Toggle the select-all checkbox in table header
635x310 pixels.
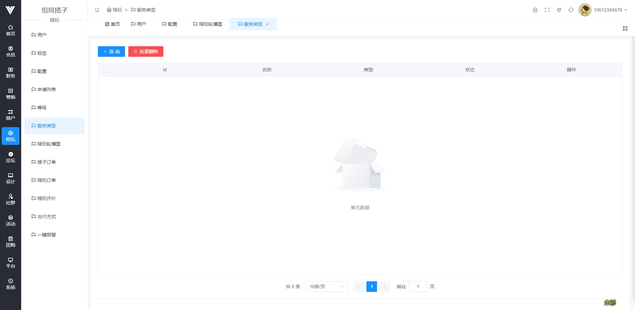(x=106, y=70)
